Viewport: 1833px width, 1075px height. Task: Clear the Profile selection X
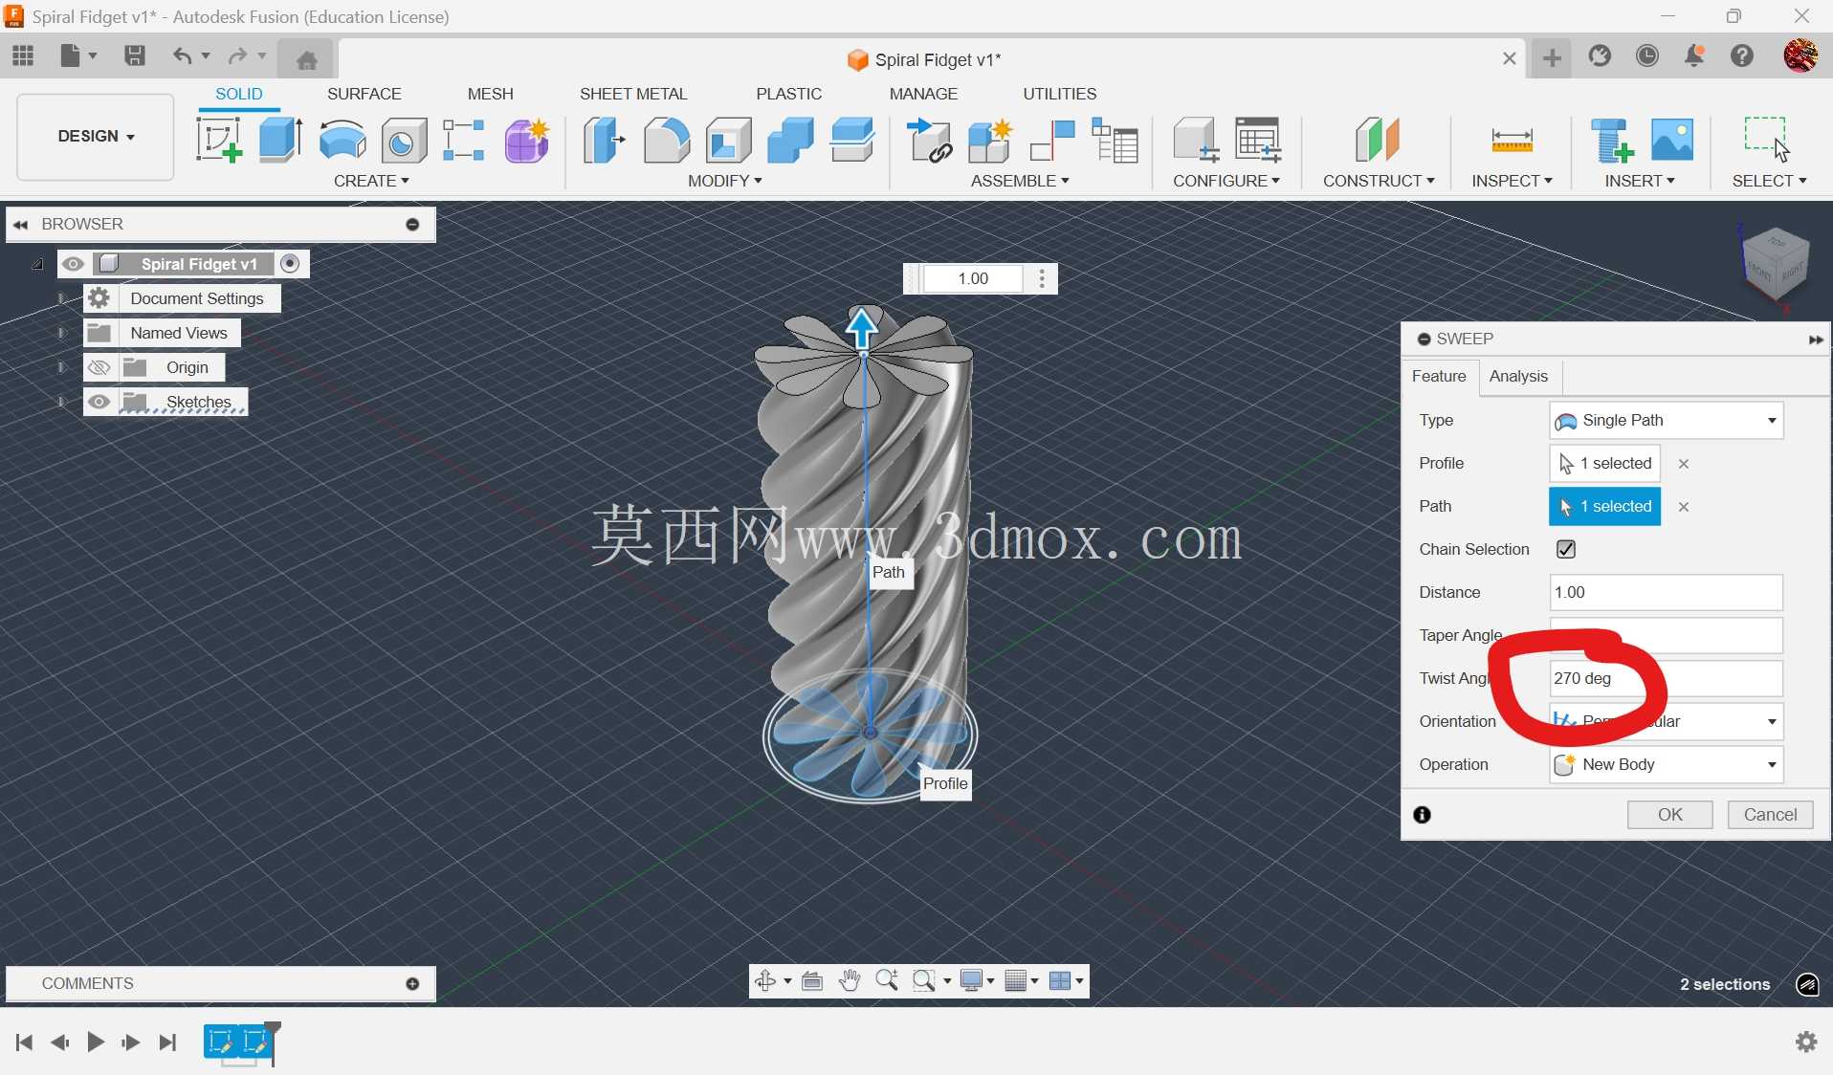coord(1684,464)
